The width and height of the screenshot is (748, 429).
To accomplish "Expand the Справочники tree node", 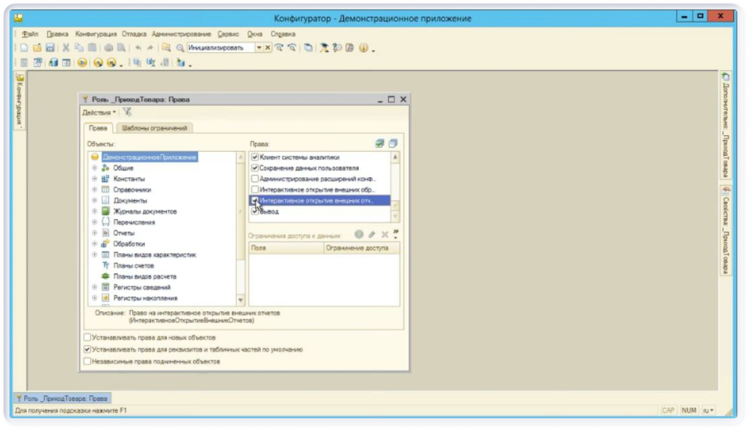I will (94, 190).
